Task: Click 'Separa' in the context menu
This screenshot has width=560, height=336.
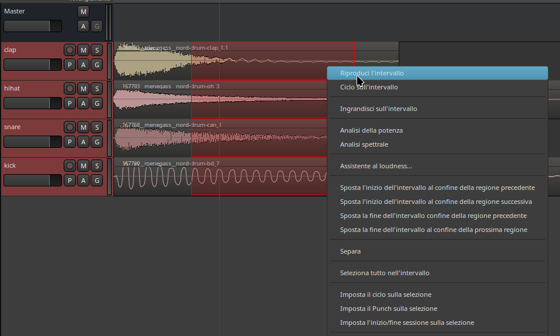Action: tap(350, 251)
